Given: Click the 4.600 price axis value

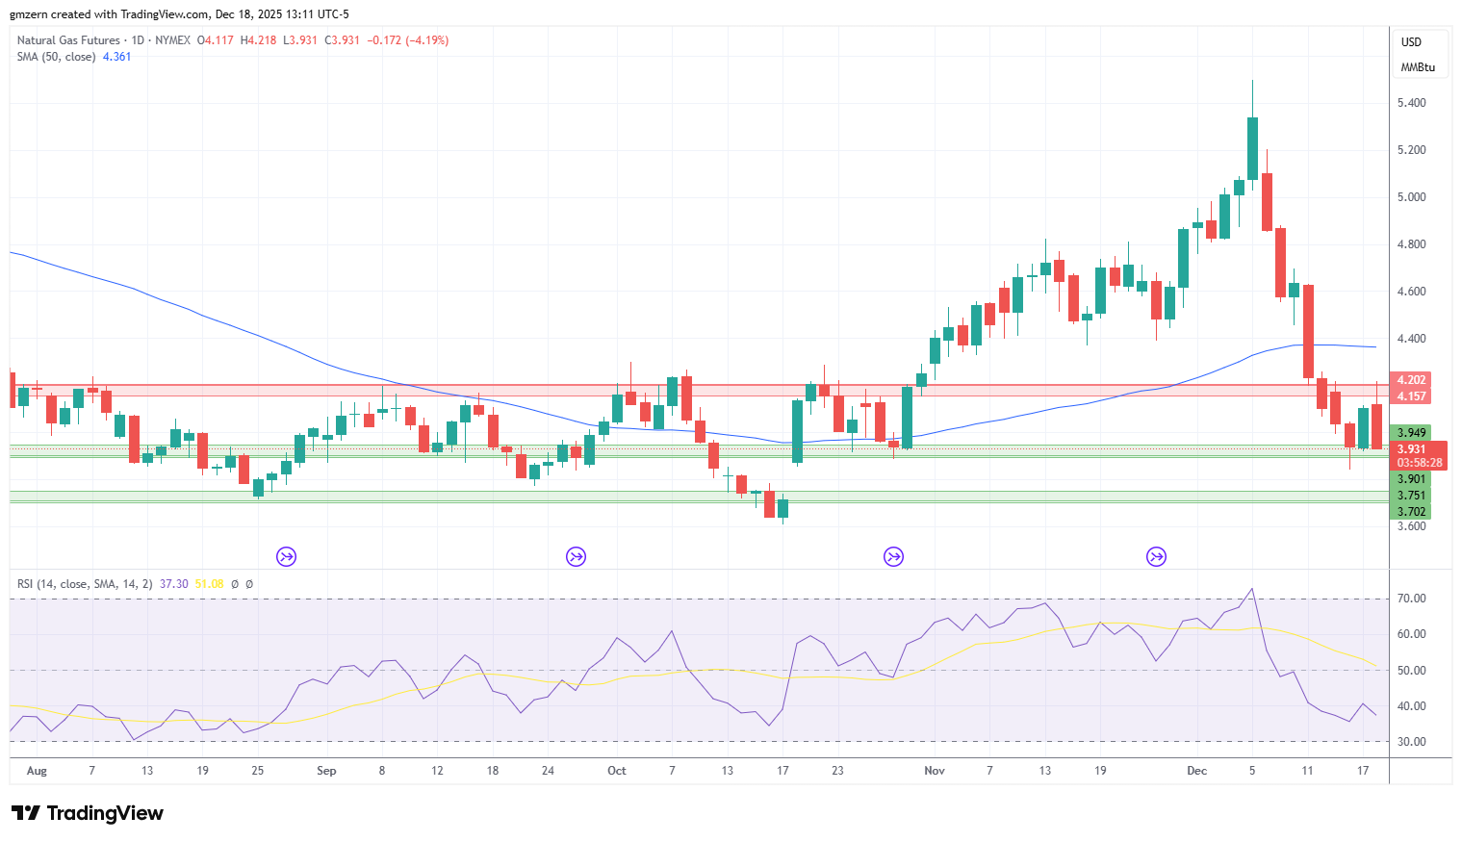Looking at the screenshot, I should point(1411,292).
